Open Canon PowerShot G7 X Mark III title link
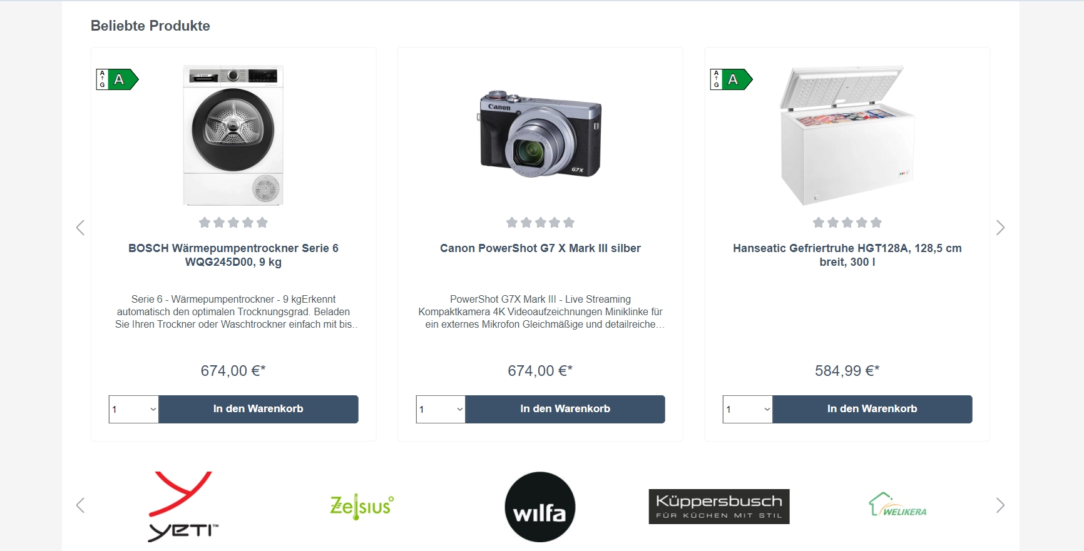This screenshot has width=1084, height=551. click(540, 248)
